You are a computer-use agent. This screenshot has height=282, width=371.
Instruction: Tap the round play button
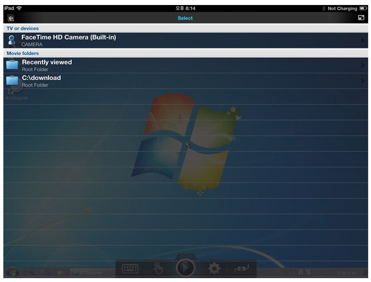coord(186,268)
